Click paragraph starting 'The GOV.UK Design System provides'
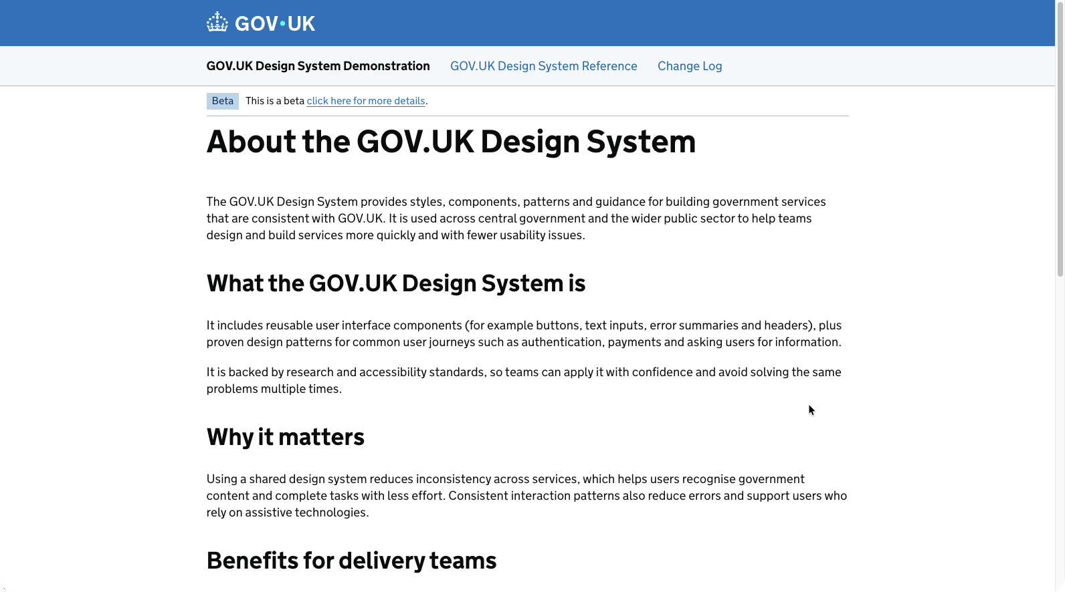The image size is (1065, 592). click(x=515, y=218)
